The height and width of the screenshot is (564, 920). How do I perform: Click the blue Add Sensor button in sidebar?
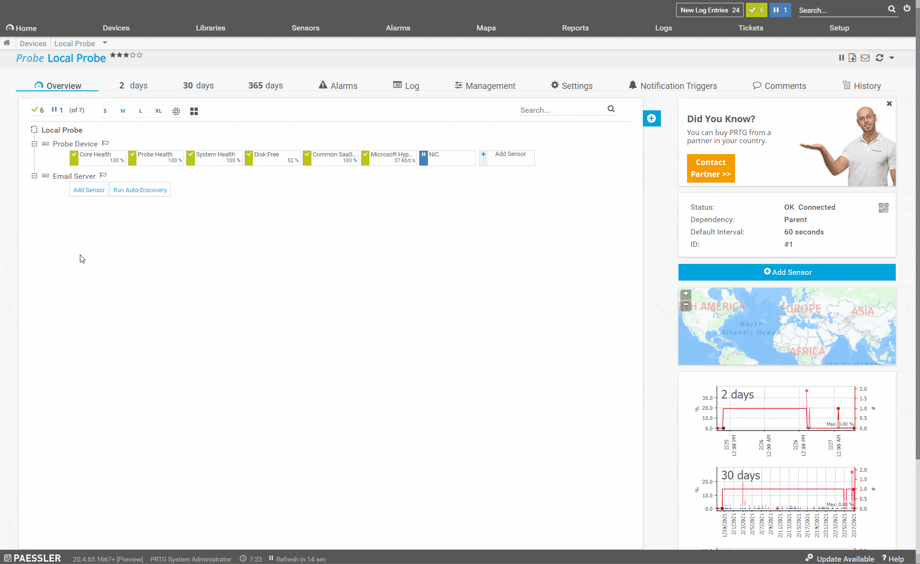pos(787,272)
